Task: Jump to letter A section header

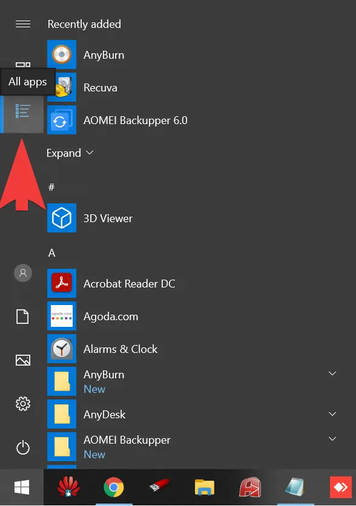Action: 51,252
